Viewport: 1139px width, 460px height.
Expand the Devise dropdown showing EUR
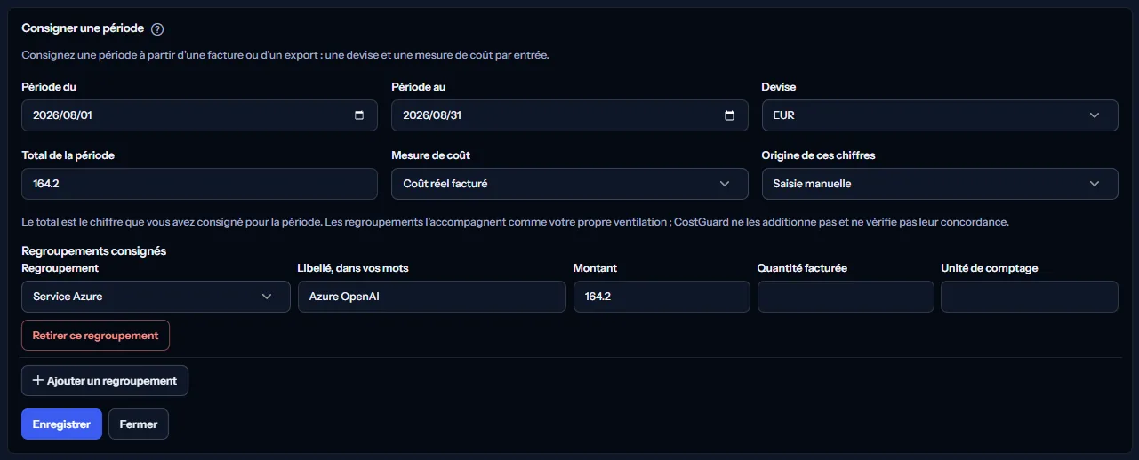[940, 115]
